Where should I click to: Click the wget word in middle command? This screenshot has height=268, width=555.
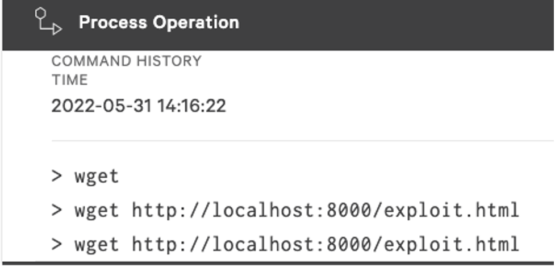coord(97,211)
